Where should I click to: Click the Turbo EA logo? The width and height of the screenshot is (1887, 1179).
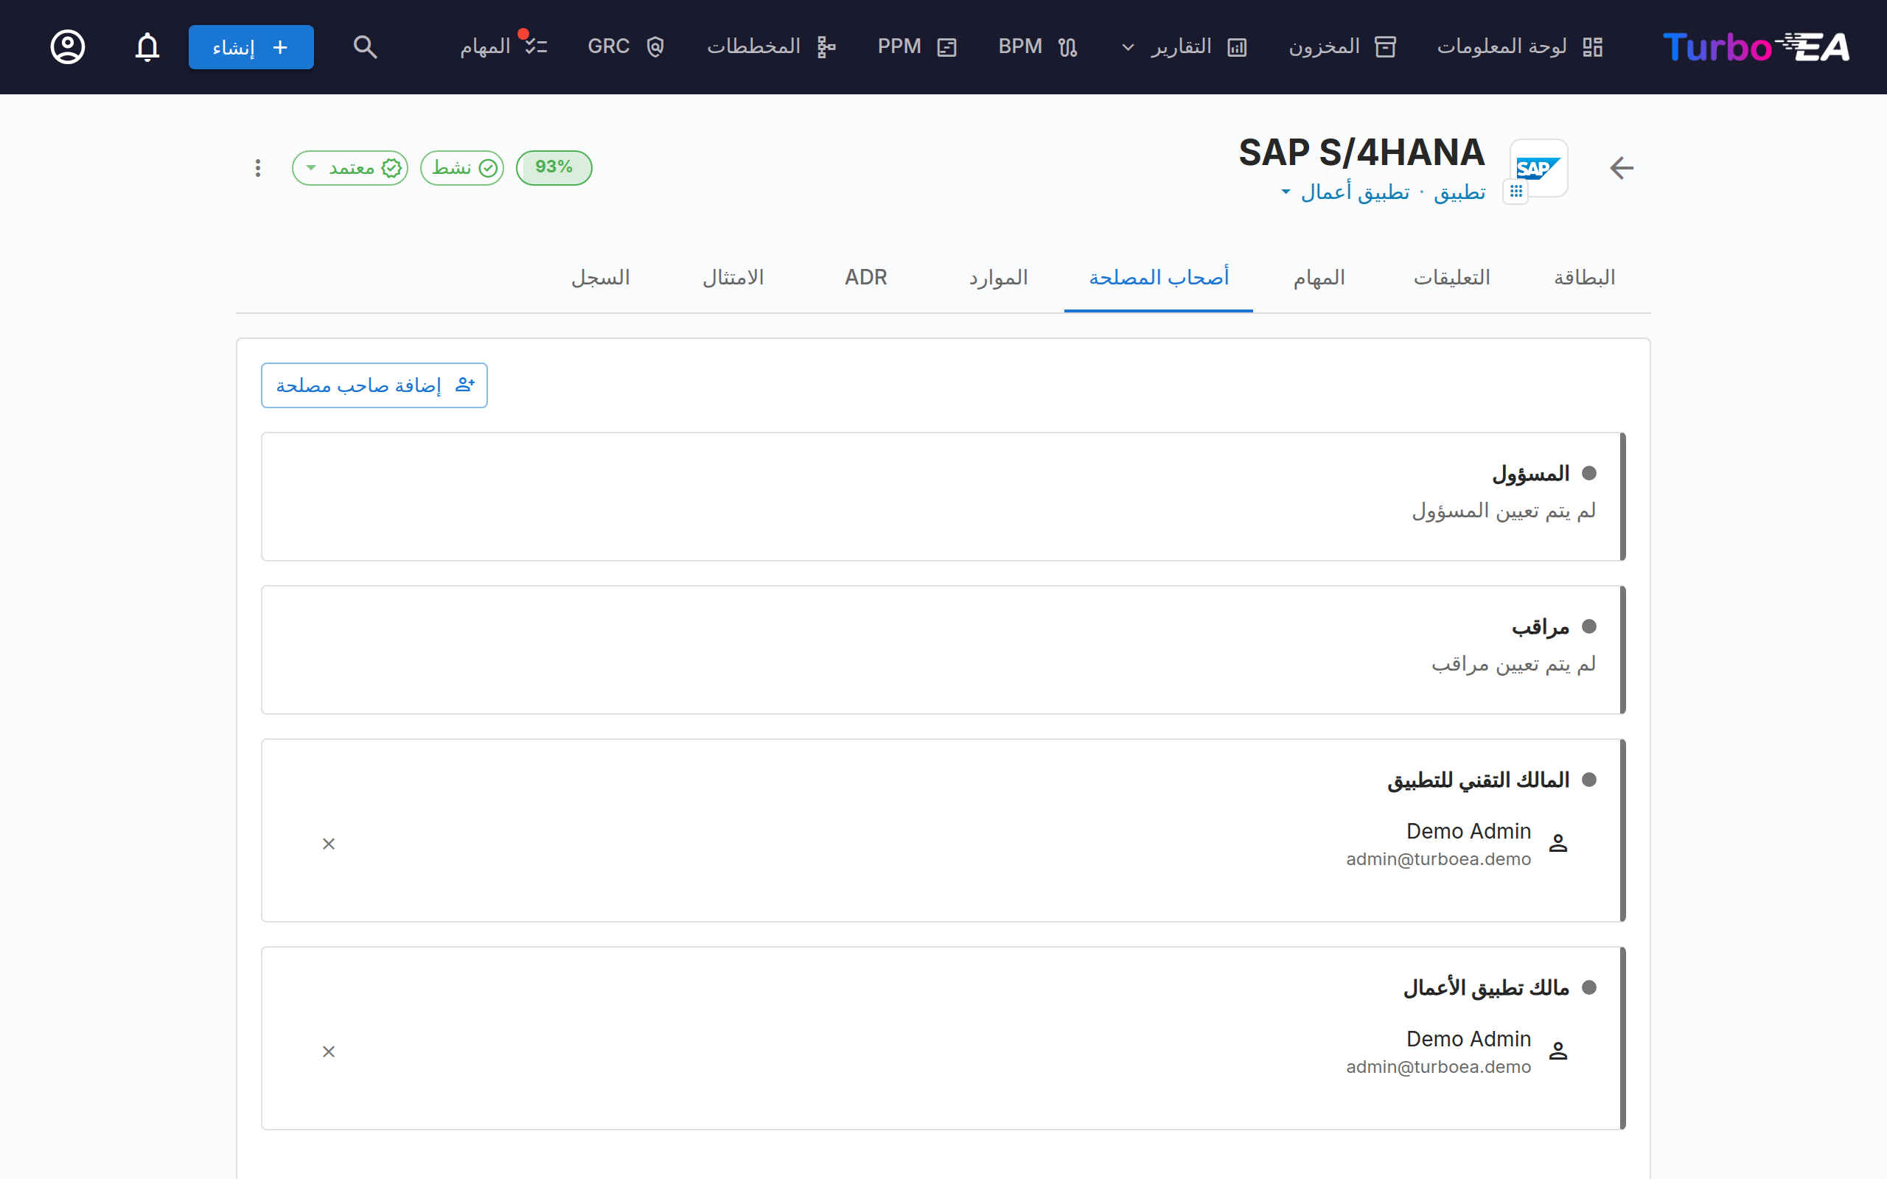tap(1756, 46)
